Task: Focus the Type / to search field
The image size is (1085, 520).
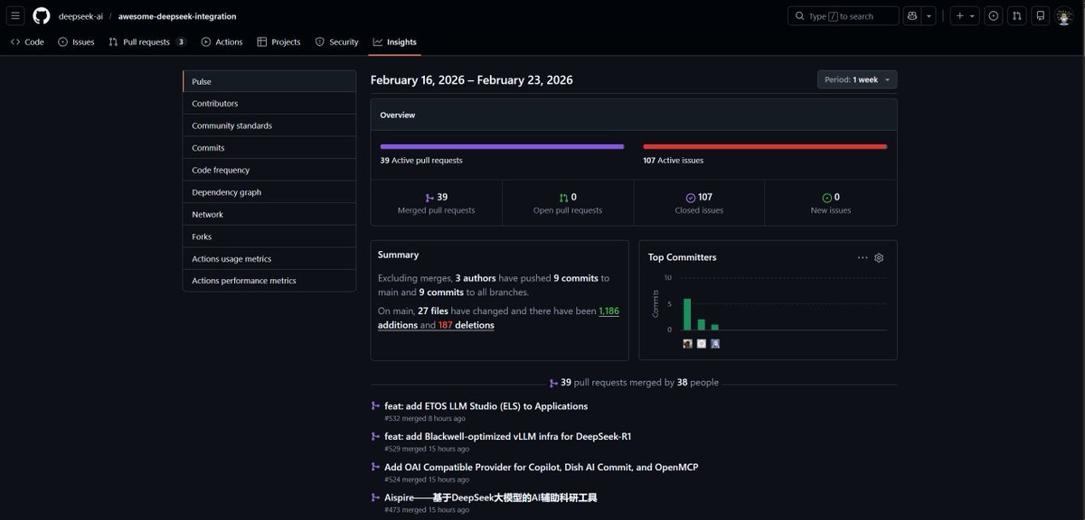Action: pyautogui.click(x=844, y=16)
